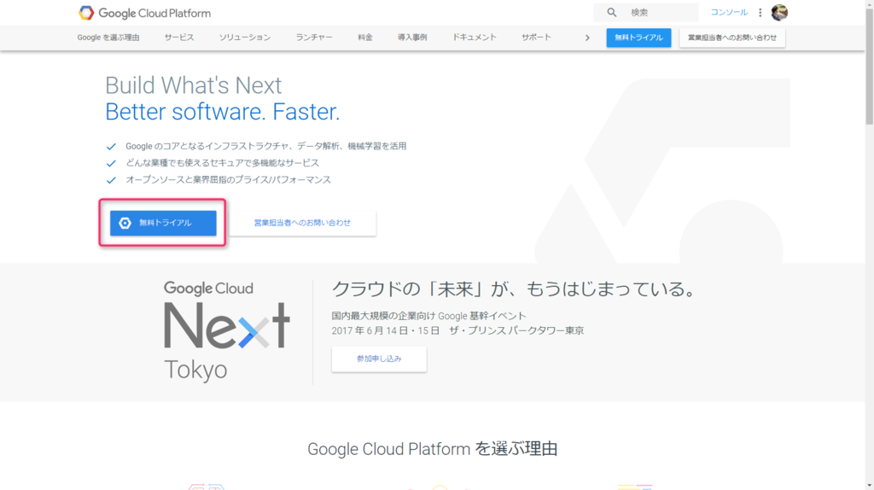Open the 導入事例 nav item

412,38
